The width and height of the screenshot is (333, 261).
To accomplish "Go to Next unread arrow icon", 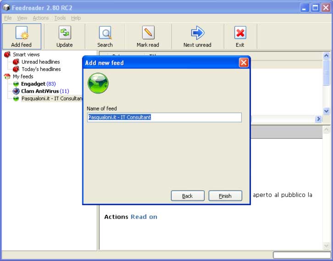I will click(x=198, y=33).
